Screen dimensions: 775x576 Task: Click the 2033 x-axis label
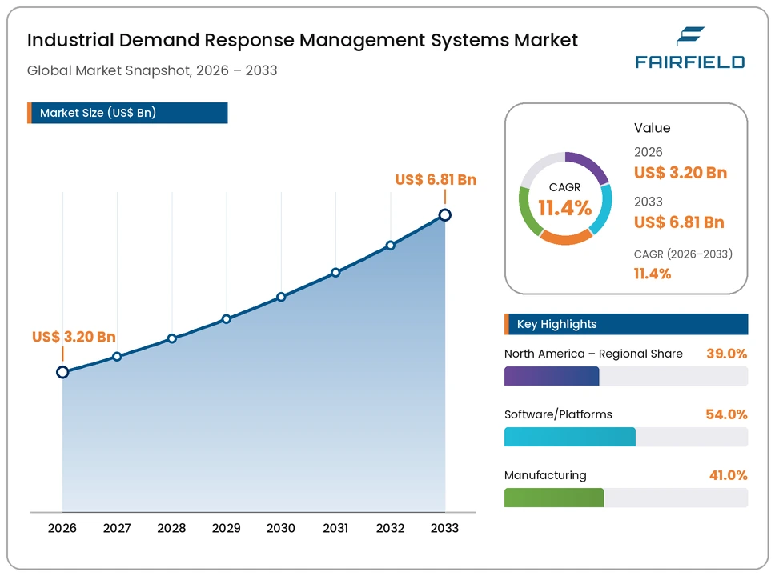click(445, 528)
